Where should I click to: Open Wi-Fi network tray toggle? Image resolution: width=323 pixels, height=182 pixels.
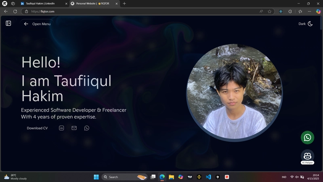point(292,177)
